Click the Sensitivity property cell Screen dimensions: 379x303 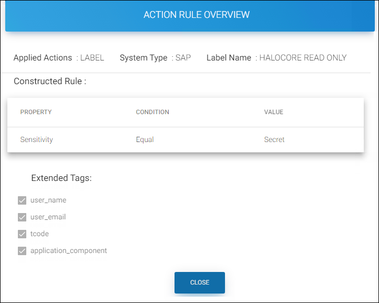(x=37, y=139)
